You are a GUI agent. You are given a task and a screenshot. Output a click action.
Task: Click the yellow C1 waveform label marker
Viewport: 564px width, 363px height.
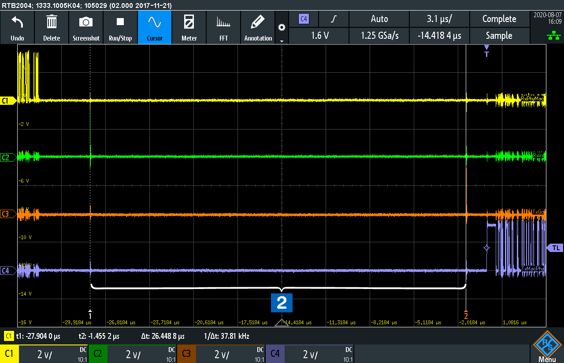coord(6,101)
